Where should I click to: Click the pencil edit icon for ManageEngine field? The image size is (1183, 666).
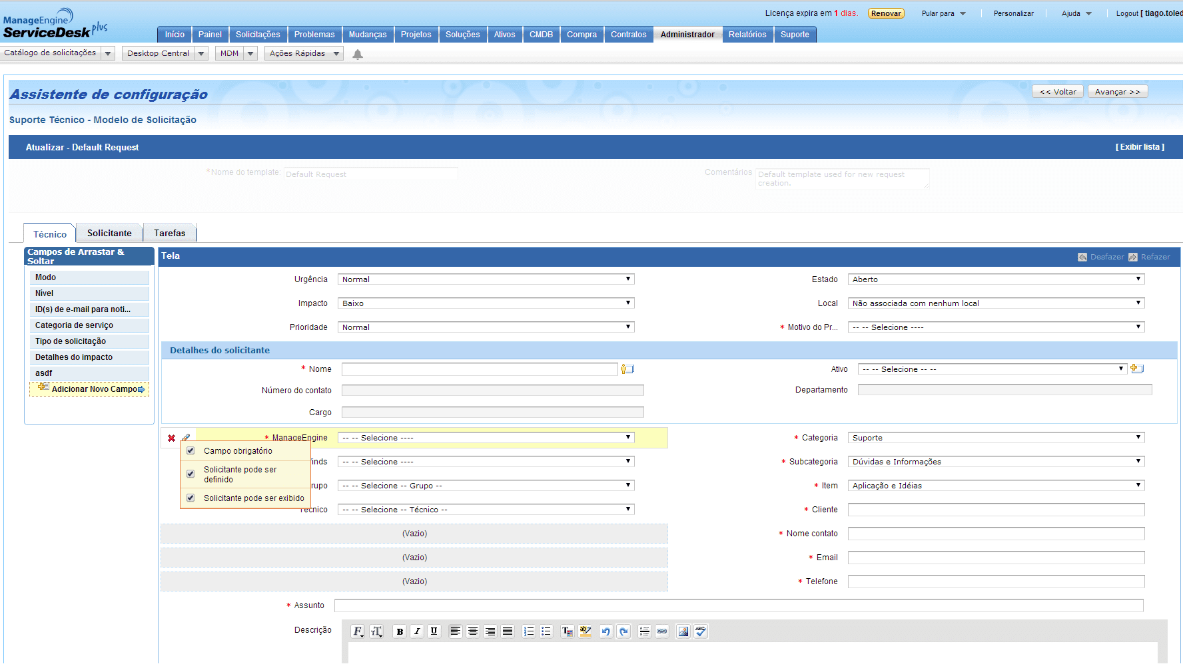tap(186, 438)
